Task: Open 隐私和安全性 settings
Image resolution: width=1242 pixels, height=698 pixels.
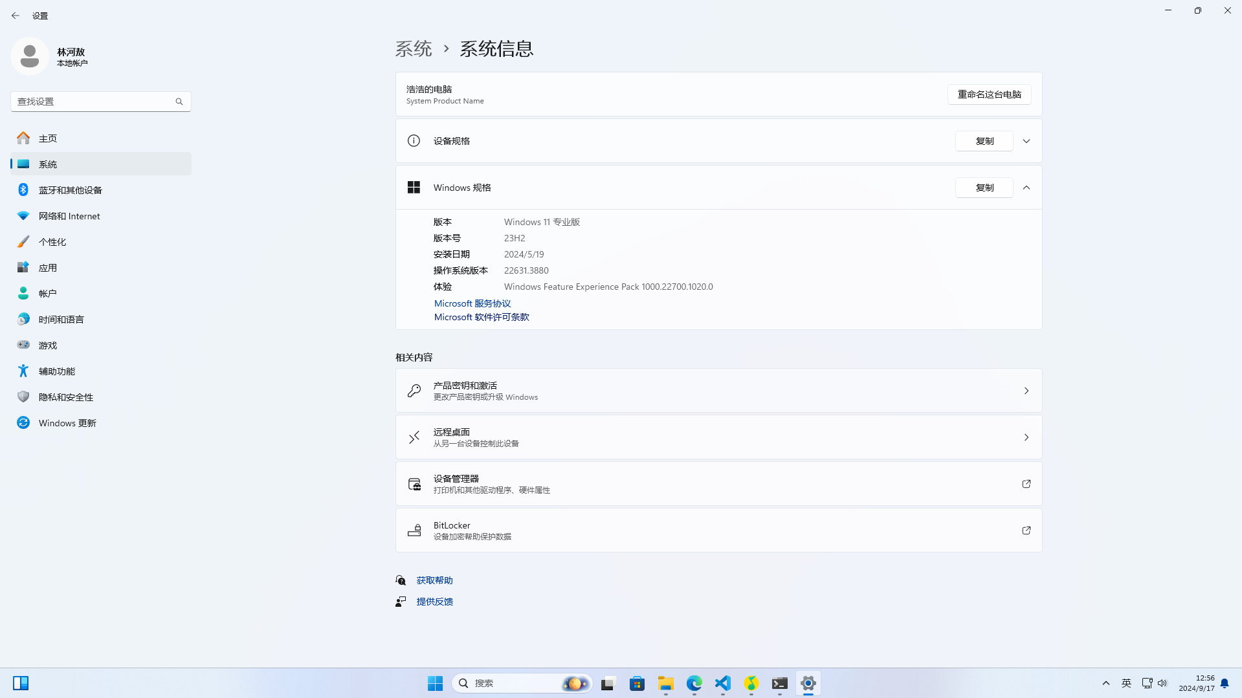Action: (x=101, y=397)
